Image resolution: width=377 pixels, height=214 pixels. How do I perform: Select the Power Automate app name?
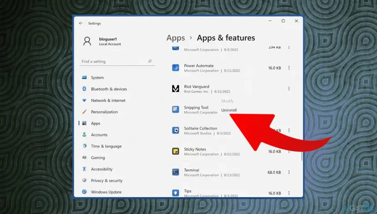[x=199, y=66]
